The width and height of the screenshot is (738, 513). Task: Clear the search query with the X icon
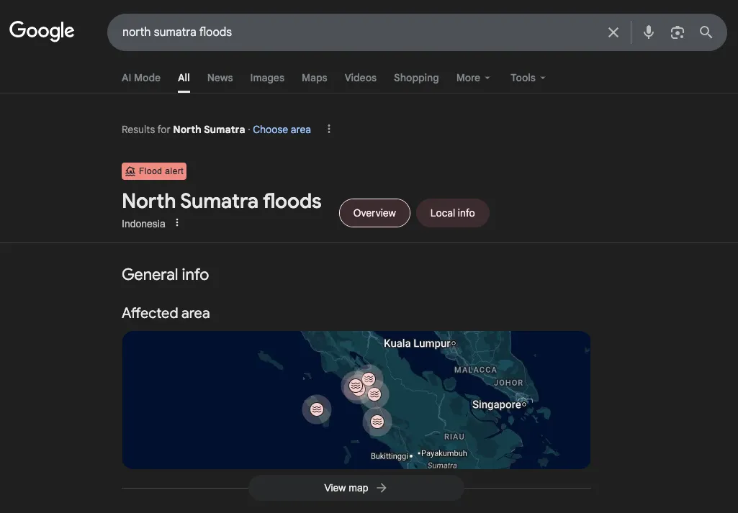(x=613, y=32)
